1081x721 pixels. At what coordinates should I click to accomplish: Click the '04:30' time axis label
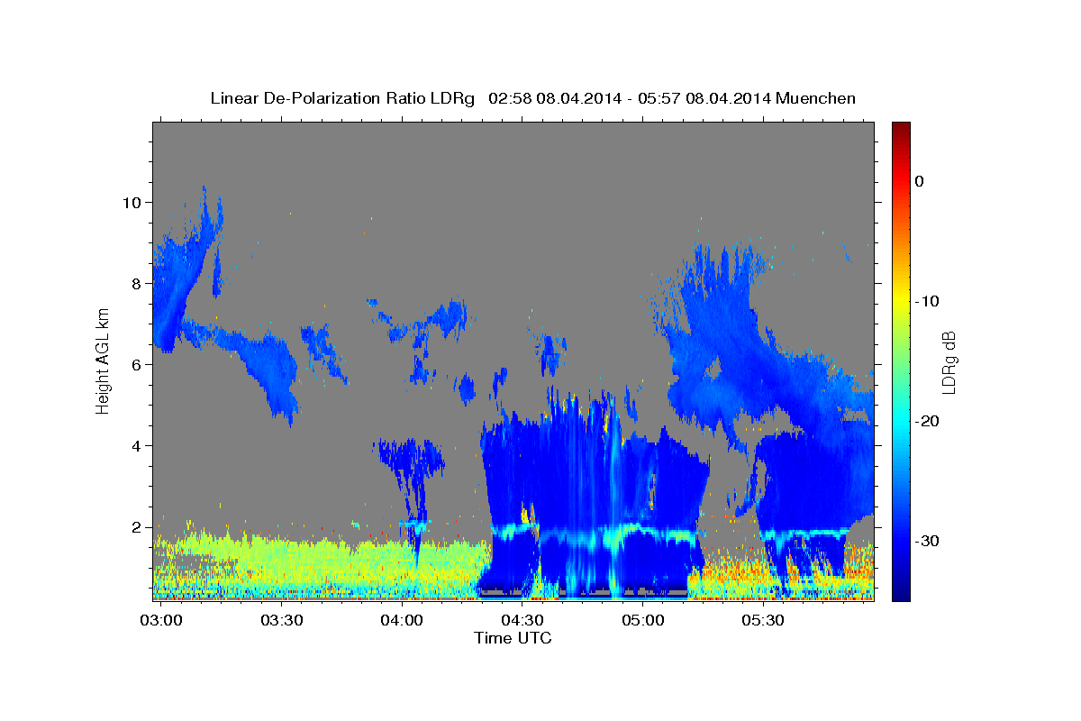(x=522, y=620)
